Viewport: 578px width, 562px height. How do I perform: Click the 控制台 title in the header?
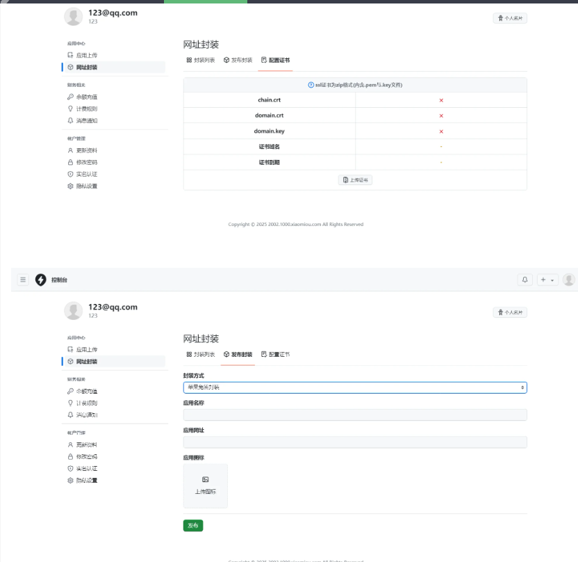tap(60, 280)
